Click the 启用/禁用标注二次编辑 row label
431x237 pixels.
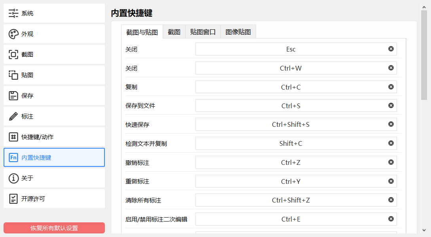coord(156,220)
